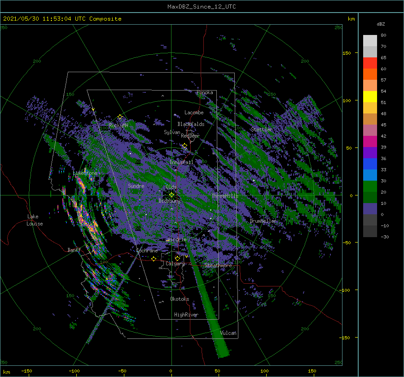404x377 pixels.
Task: Click the Vulcan label
Action: (228, 333)
